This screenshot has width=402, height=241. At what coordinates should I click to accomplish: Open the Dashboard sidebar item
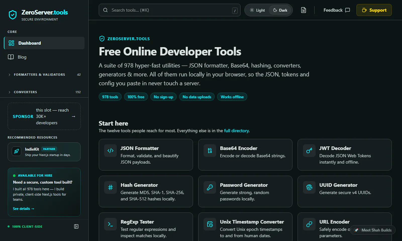tap(44, 43)
